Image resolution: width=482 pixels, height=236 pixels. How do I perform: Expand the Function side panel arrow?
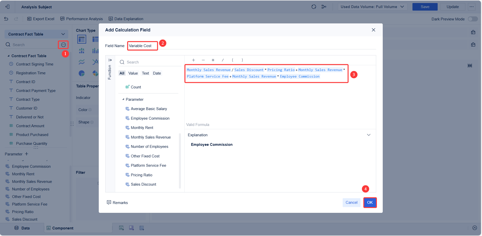tap(110, 60)
